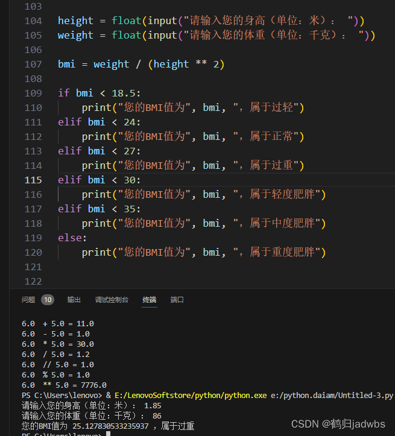Click line number 104 in gutter
Image resolution: width=395 pixels, height=436 pixels.
coord(33,21)
